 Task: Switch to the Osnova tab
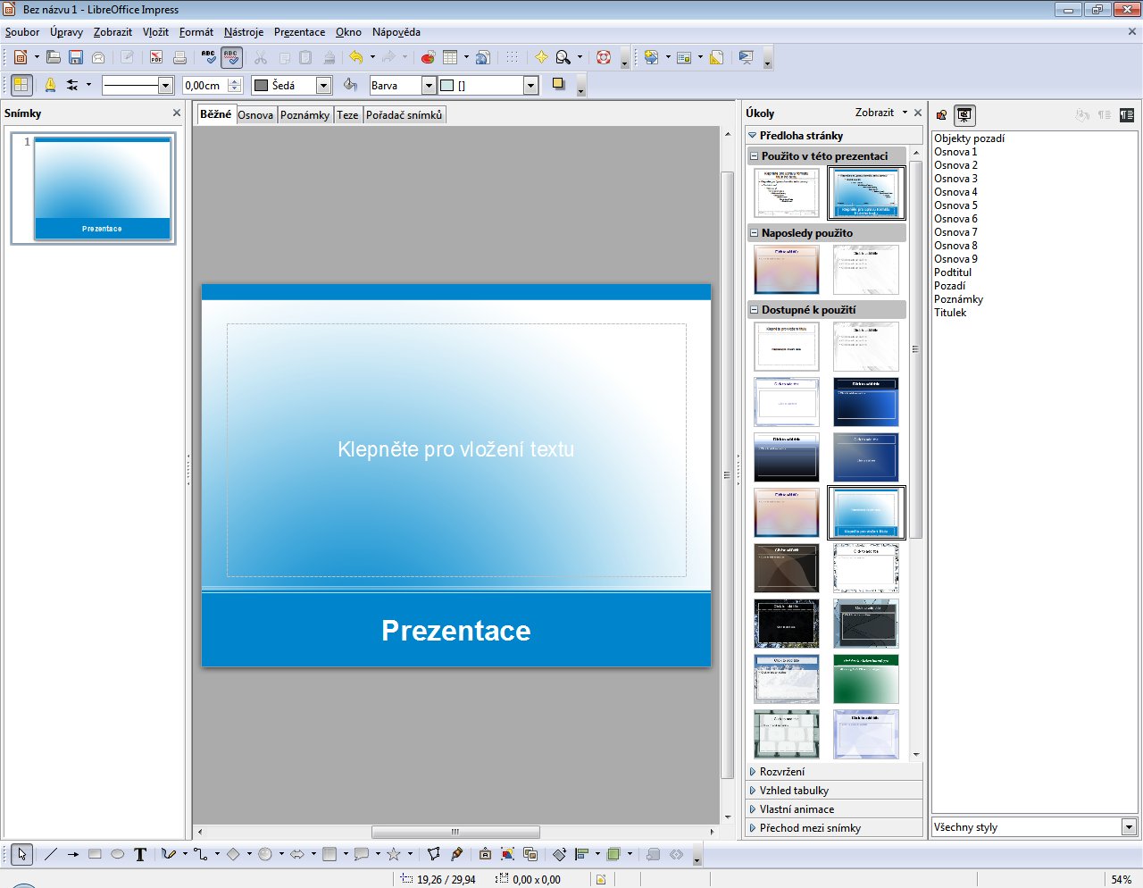(x=255, y=115)
